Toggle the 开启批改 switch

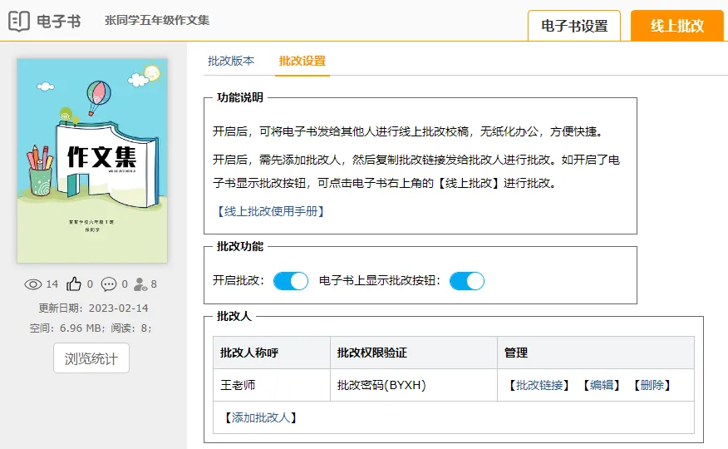coord(290,281)
